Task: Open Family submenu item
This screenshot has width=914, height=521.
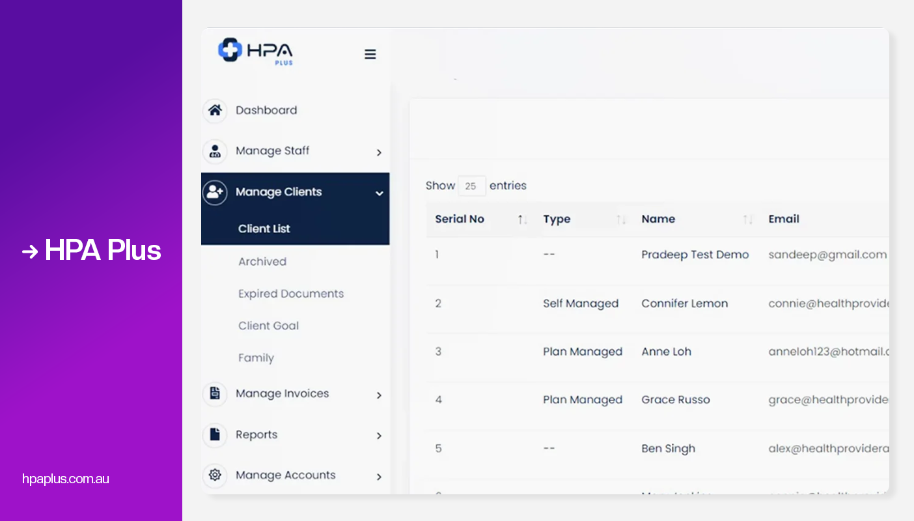Action: coord(256,358)
